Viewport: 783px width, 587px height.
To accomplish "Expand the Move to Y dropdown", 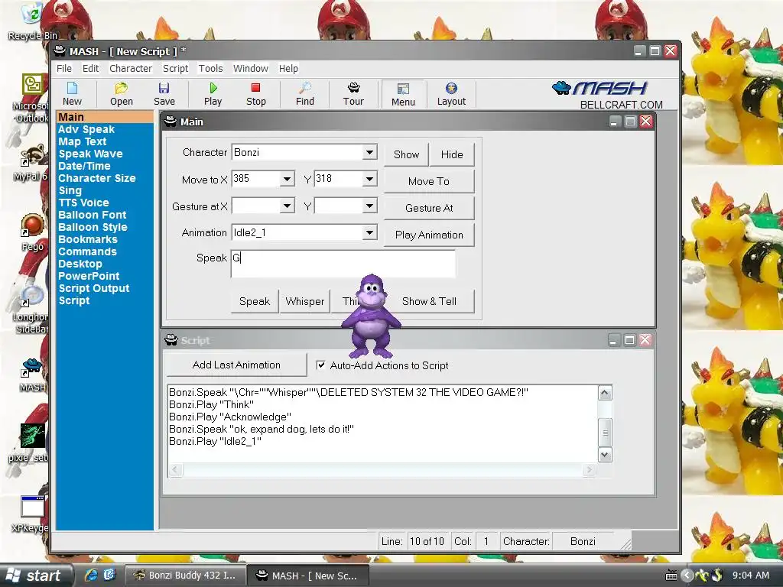I will click(x=369, y=179).
